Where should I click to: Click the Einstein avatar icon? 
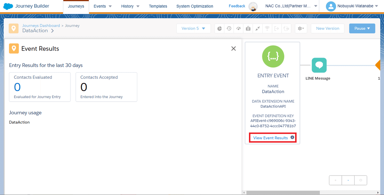point(253,6)
